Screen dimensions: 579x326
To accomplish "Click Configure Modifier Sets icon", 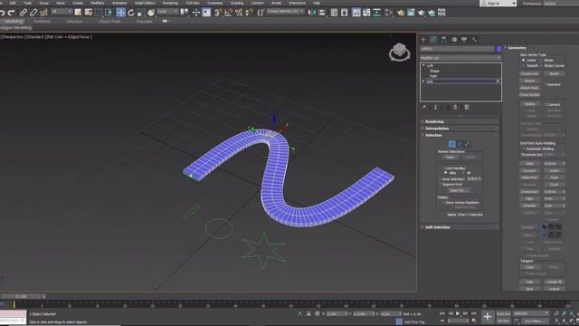I will click(x=467, y=107).
